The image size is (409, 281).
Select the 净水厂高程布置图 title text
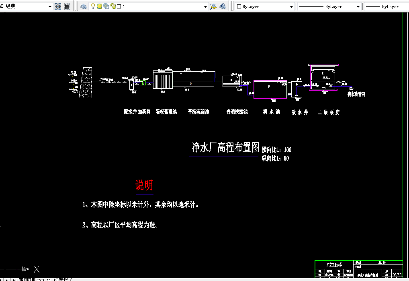(226, 147)
